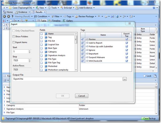This screenshot has width=161, height=123.
Task: Expand the Add Evidence dropdown arrow
Action: point(94,8)
